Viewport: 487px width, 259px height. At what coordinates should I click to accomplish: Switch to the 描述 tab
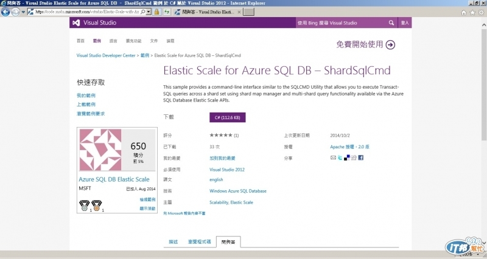173,242
